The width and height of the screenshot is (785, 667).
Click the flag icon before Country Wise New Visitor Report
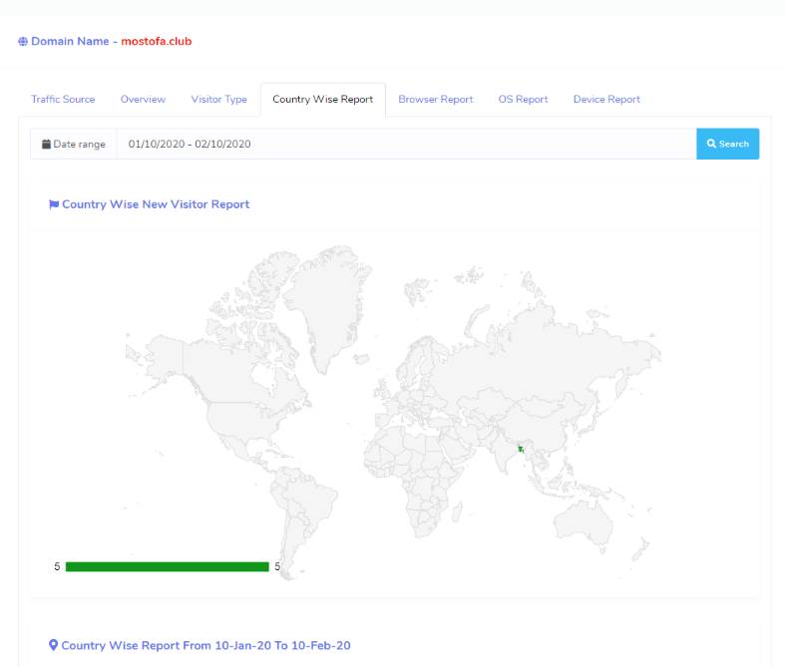coord(54,204)
